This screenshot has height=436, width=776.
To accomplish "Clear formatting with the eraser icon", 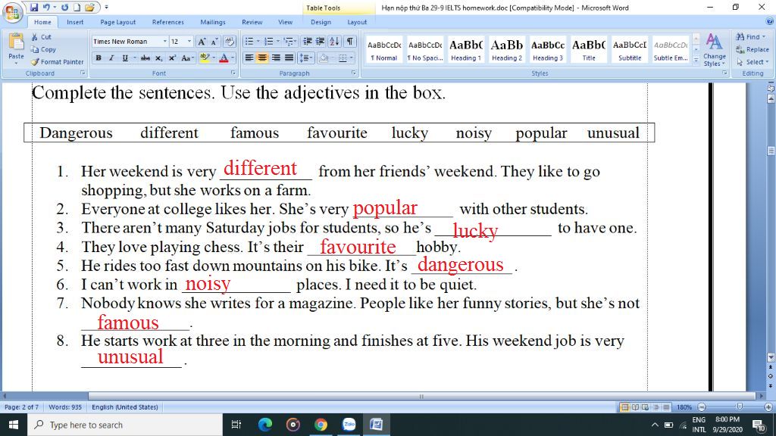I will point(230,42).
